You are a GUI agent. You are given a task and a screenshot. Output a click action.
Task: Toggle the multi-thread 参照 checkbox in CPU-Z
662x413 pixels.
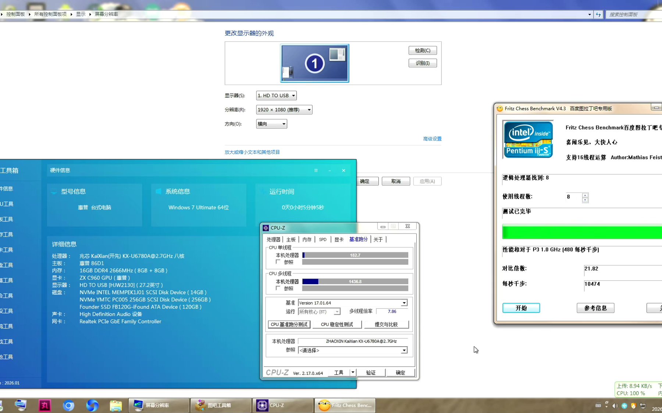[278, 288]
